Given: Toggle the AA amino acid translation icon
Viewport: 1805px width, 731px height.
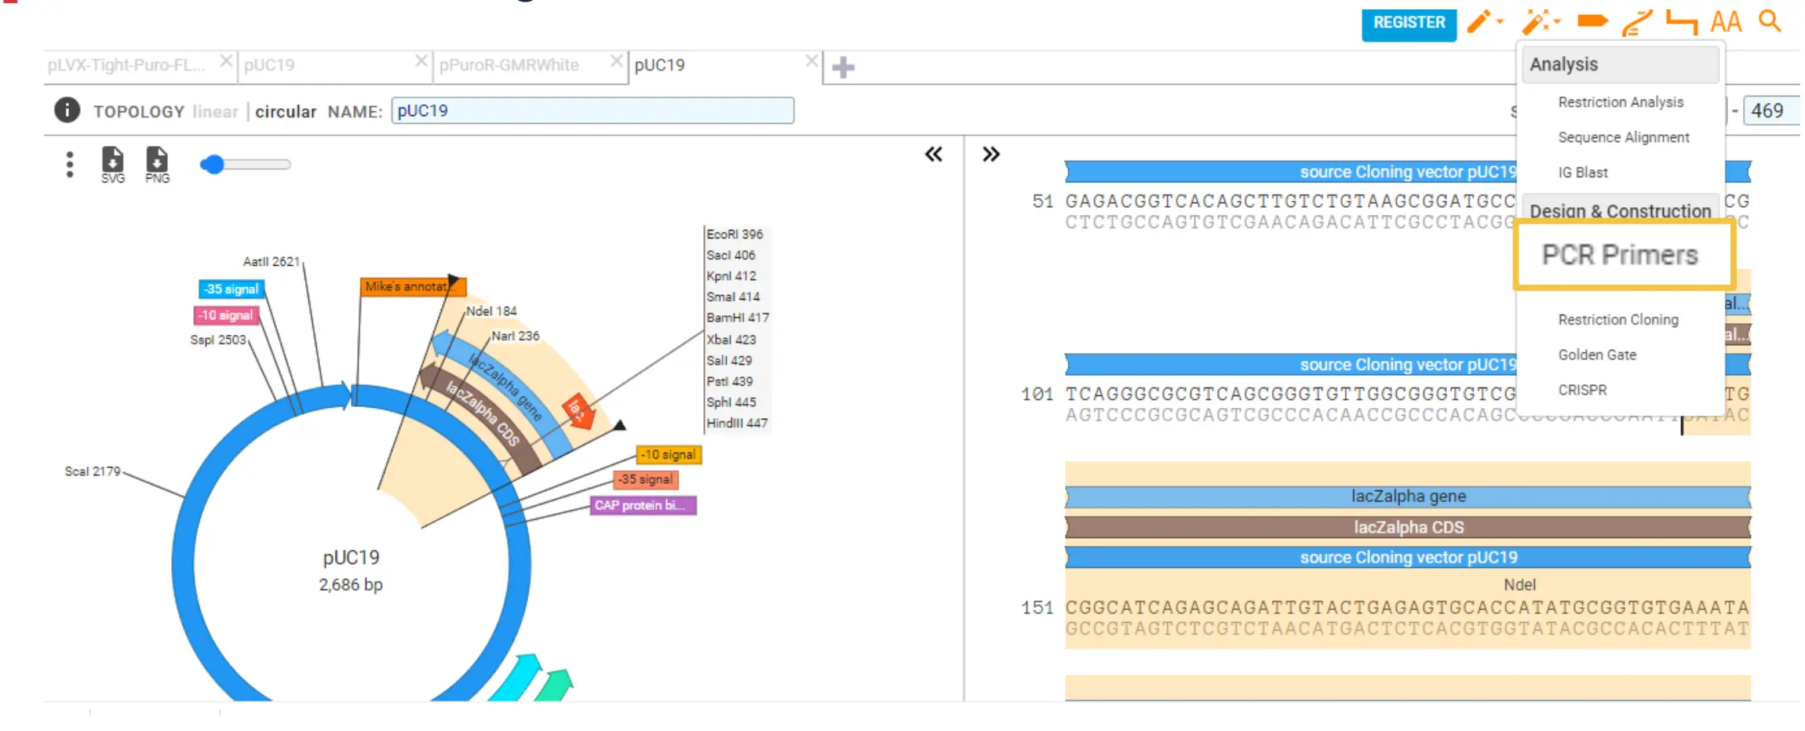Looking at the screenshot, I should click(x=1726, y=22).
